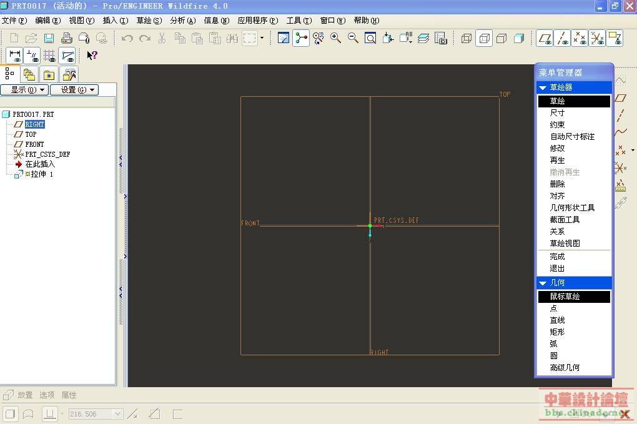Screen dimensions: 637x424
Task: Open the 工具 menu
Action: tap(299, 21)
